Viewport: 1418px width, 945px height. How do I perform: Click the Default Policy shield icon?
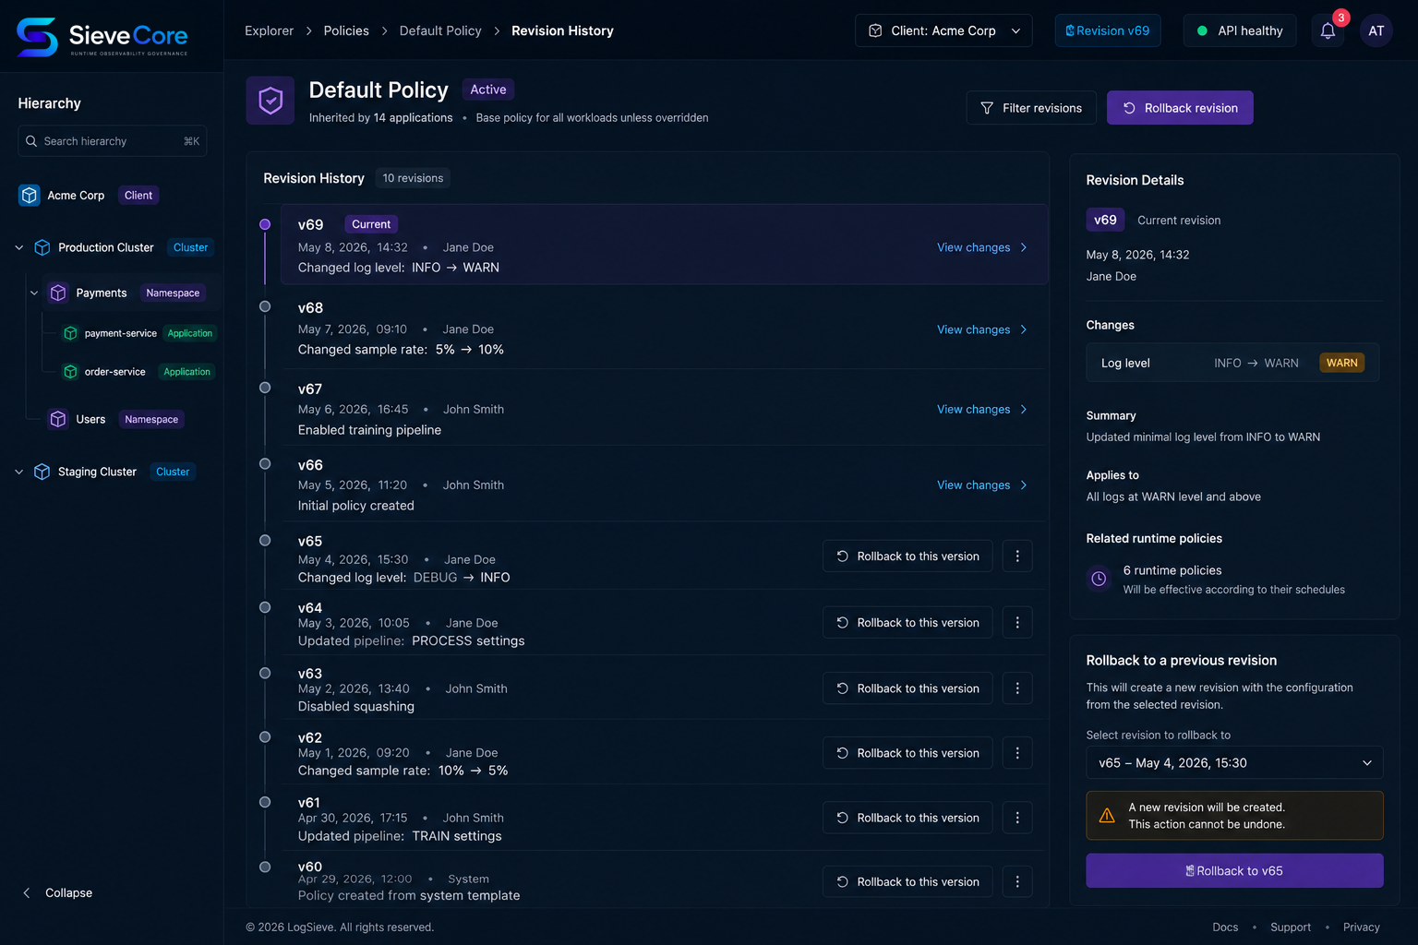(270, 101)
